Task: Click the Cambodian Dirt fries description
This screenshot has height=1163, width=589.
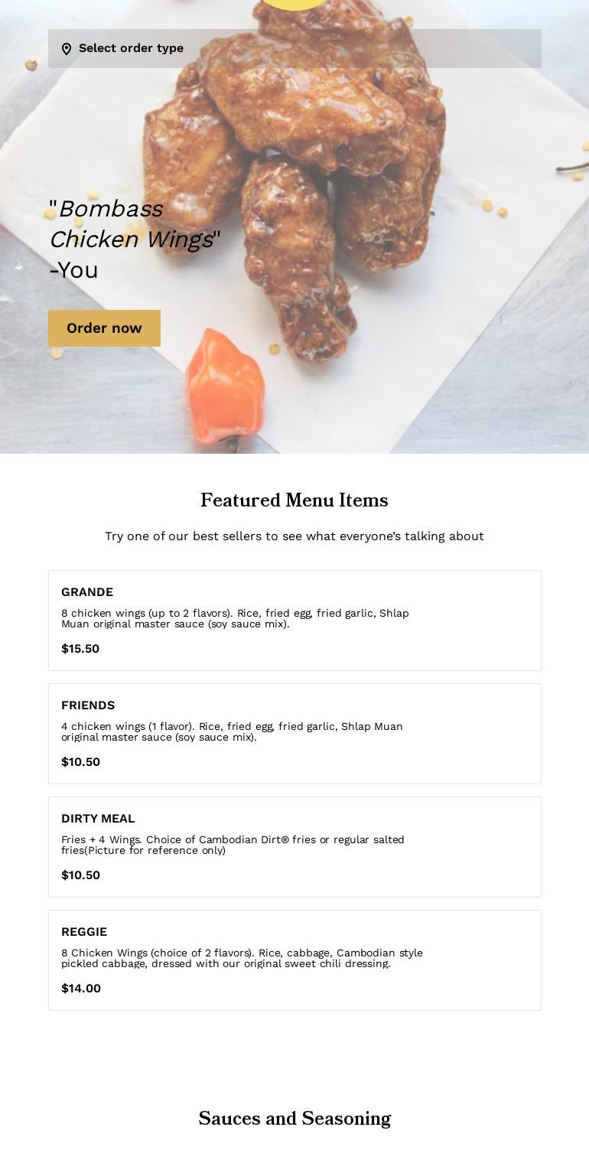Action: tap(233, 845)
